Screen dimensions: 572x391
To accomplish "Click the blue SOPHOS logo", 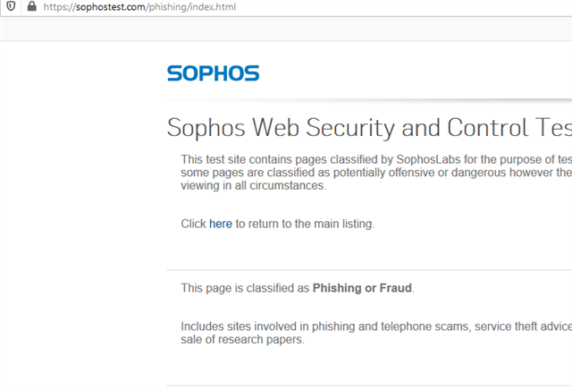I will coord(213,73).
